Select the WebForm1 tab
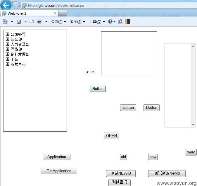This screenshot has width=197, height=186. (29, 13)
